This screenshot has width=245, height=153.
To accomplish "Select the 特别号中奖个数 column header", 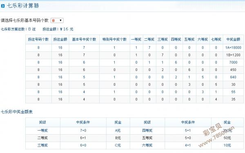I will tap(114, 39).
